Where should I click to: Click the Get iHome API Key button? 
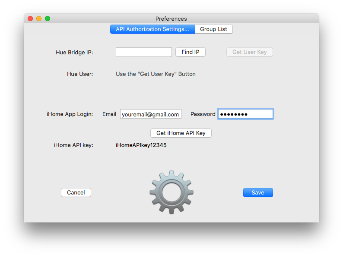tap(181, 133)
